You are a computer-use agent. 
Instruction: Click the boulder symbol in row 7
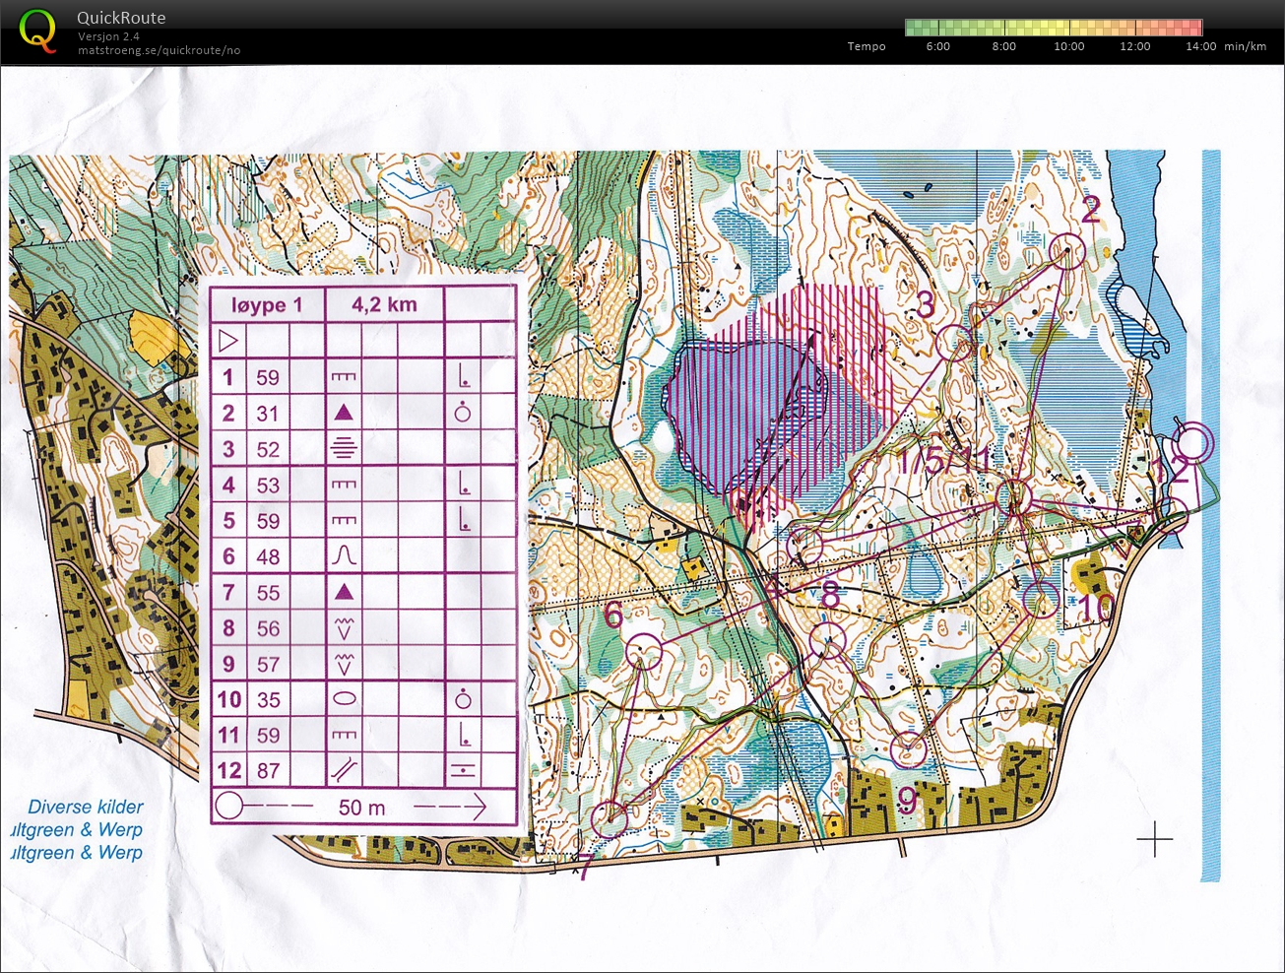coord(344,592)
